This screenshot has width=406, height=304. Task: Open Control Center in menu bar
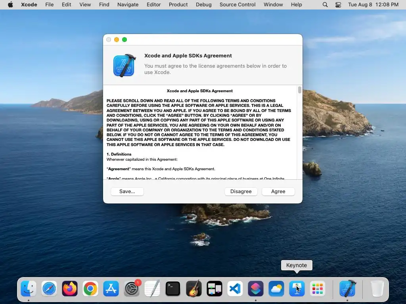(x=338, y=4)
